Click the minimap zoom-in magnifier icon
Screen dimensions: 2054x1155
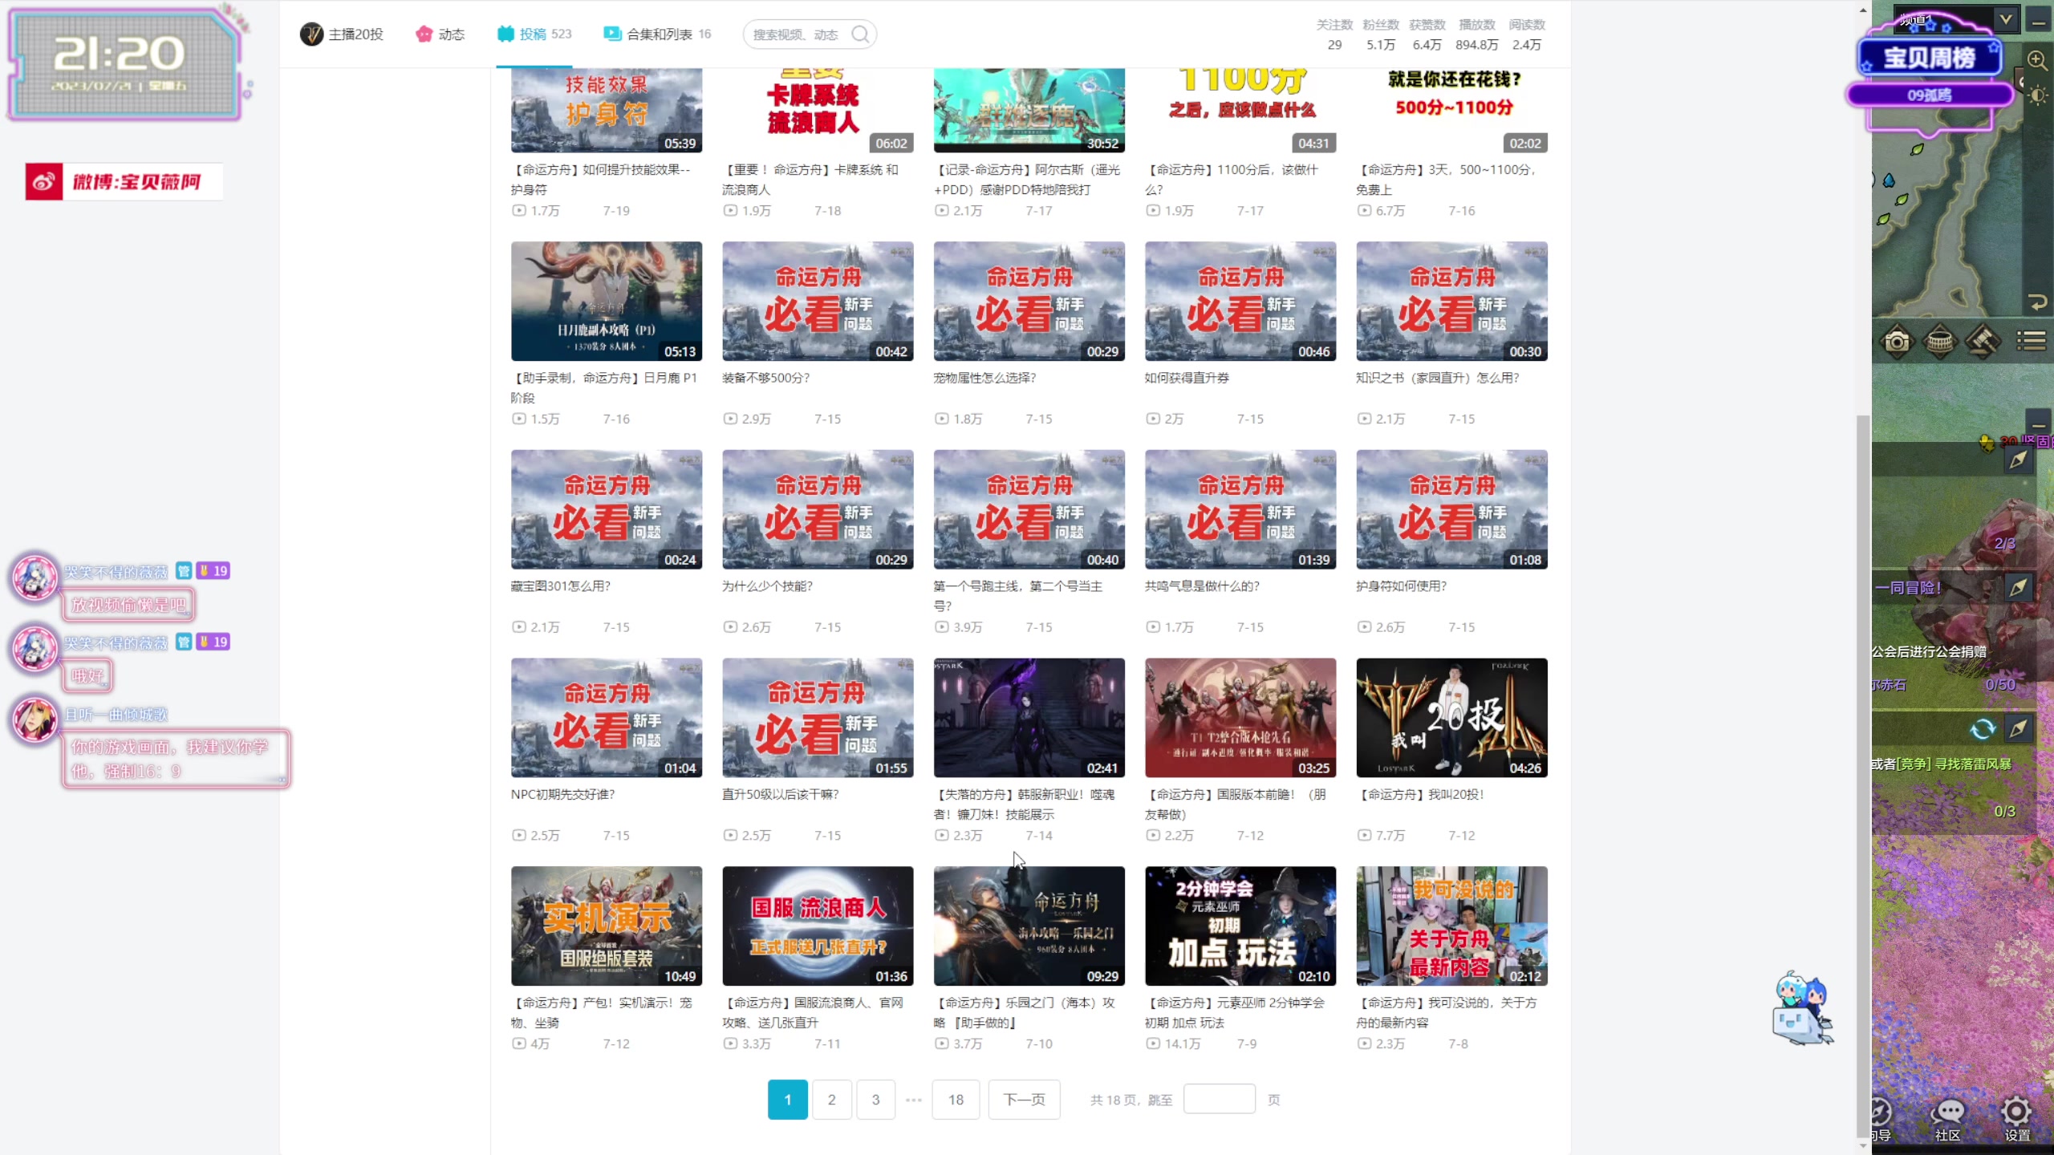tap(2037, 60)
